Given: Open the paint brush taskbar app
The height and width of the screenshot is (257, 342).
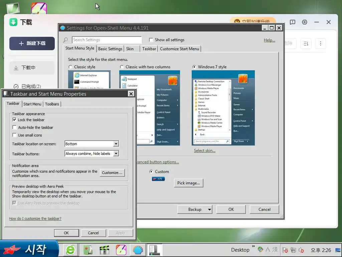Looking at the screenshot, I should point(121,250).
